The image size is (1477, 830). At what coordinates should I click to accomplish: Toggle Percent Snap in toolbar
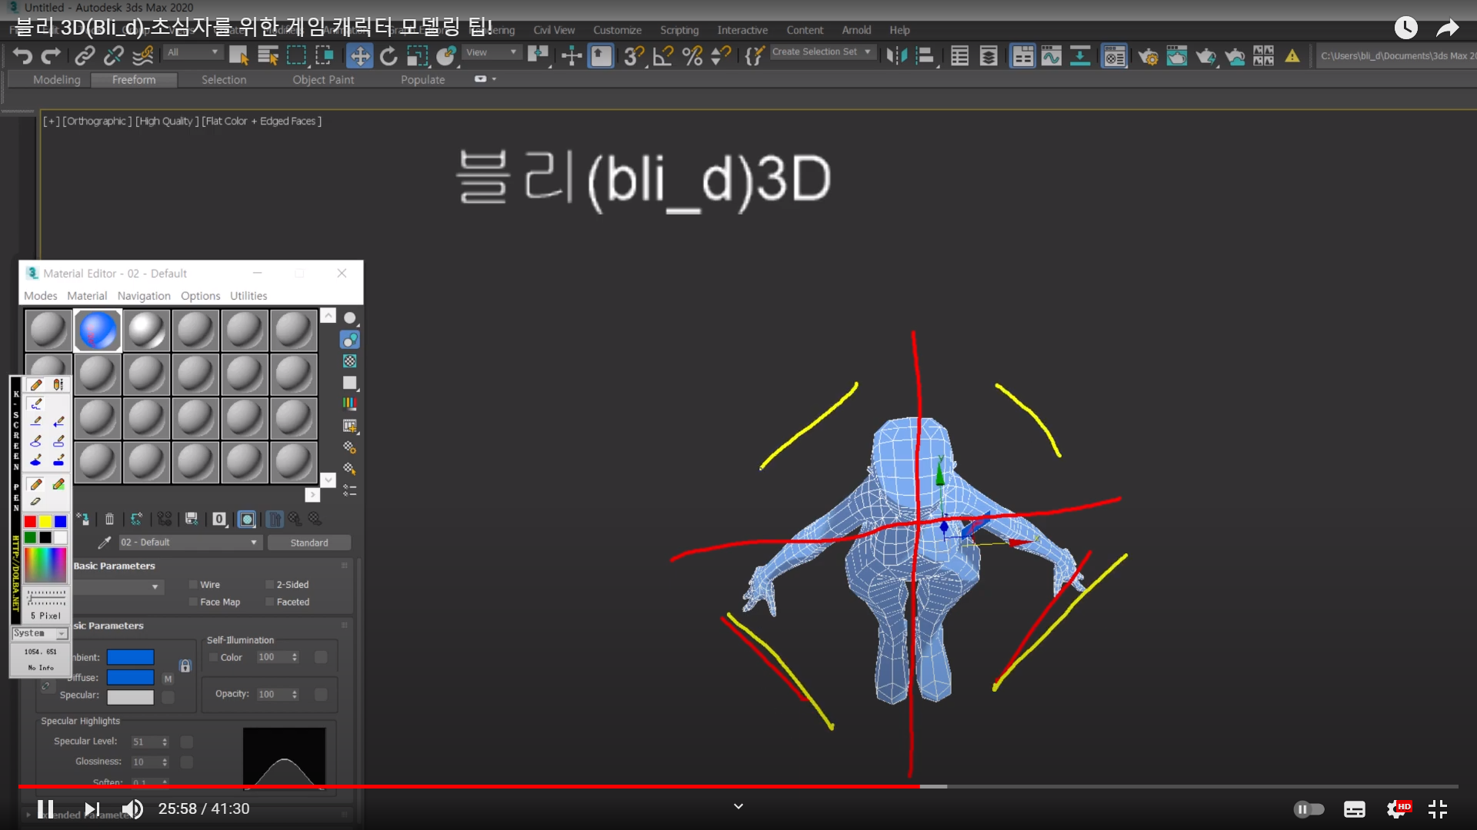point(692,55)
